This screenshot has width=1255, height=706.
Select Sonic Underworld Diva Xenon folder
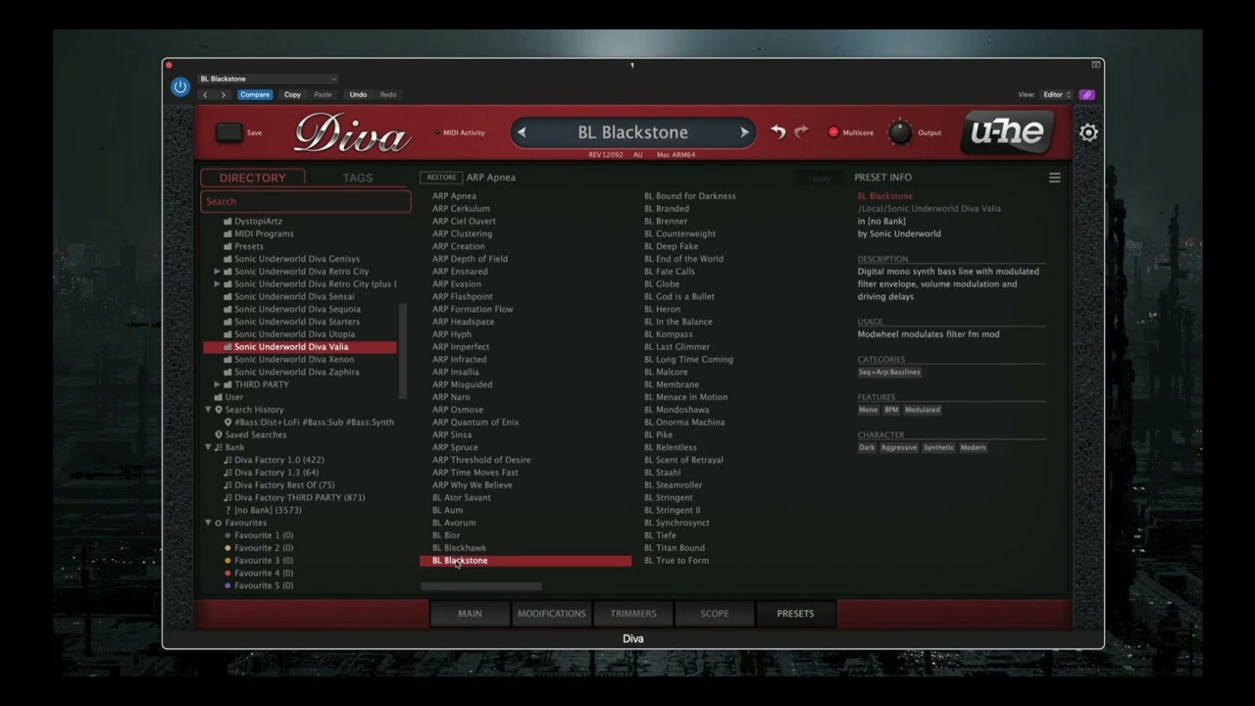click(294, 359)
